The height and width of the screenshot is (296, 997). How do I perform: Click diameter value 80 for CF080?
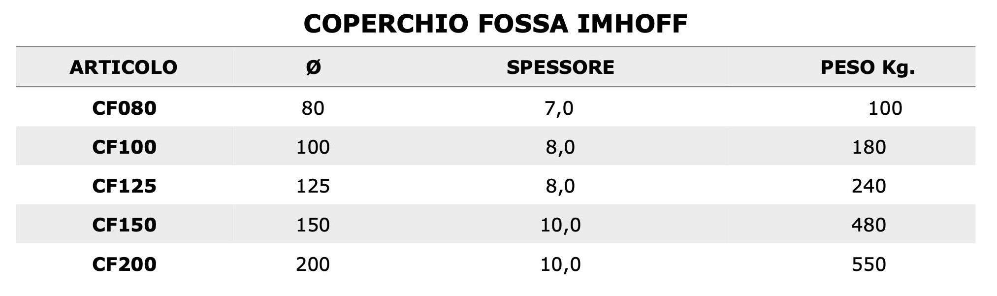tap(313, 108)
